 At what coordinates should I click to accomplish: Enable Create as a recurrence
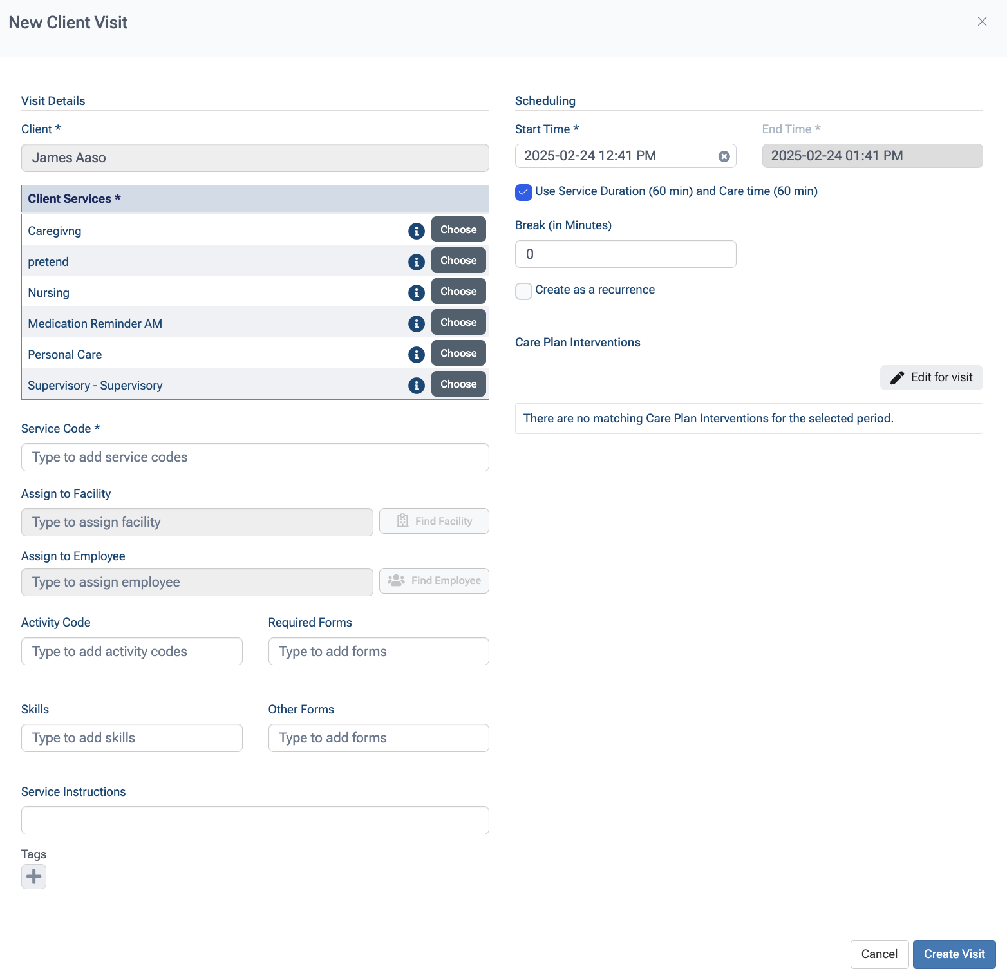pos(523,291)
